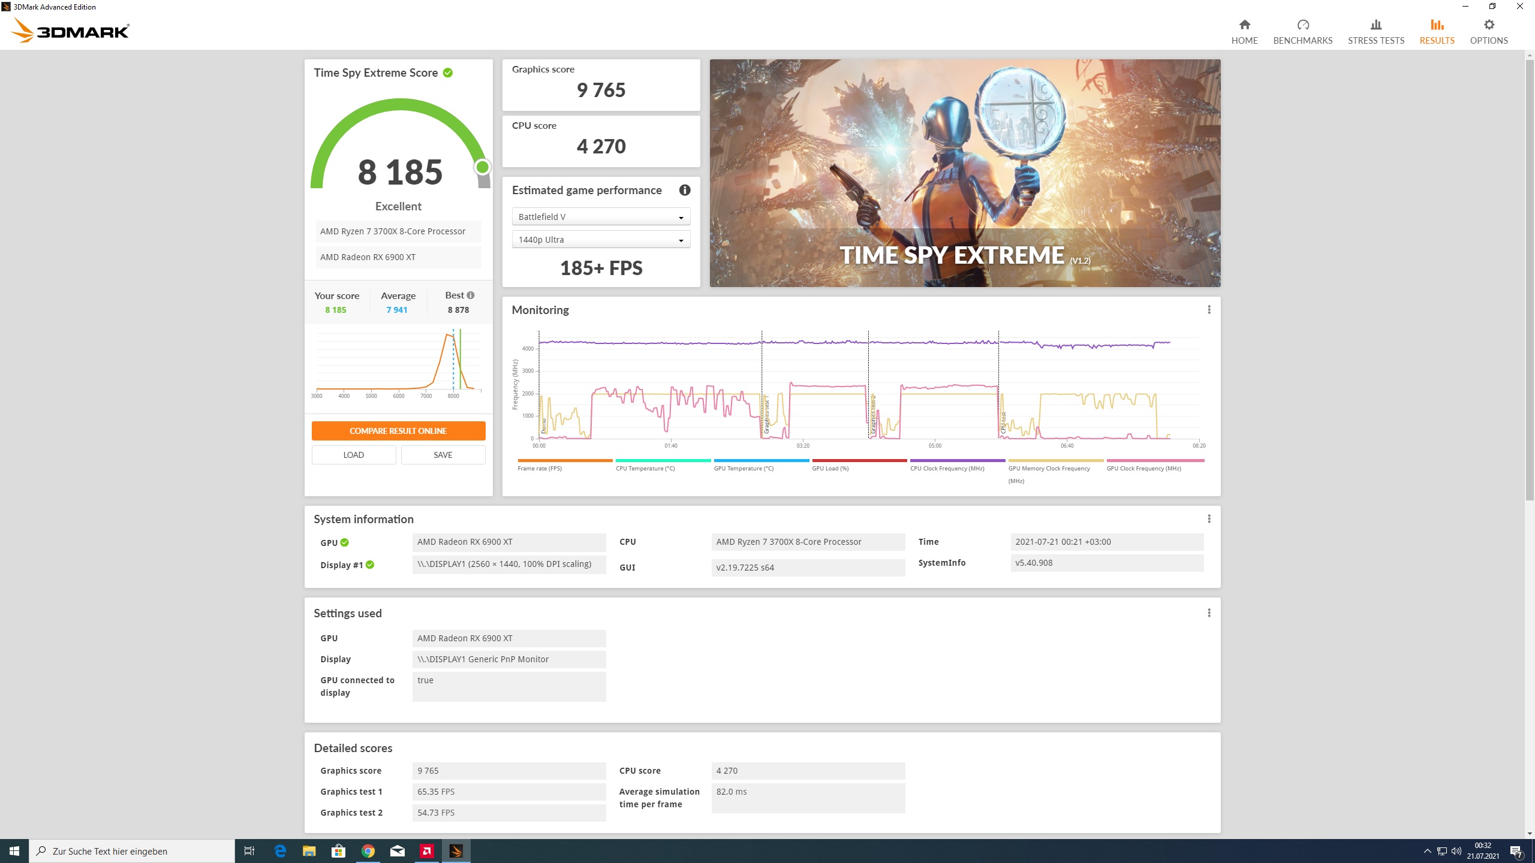Click the Save button
This screenshot has width=1535, height=863.
(443, 455)
